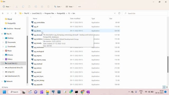Click the microphone tray icon

136,92
